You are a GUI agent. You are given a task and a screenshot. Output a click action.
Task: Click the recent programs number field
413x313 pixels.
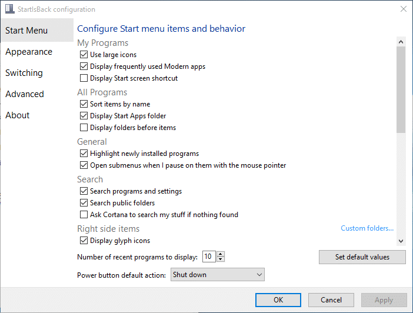[x=209, y=257]
